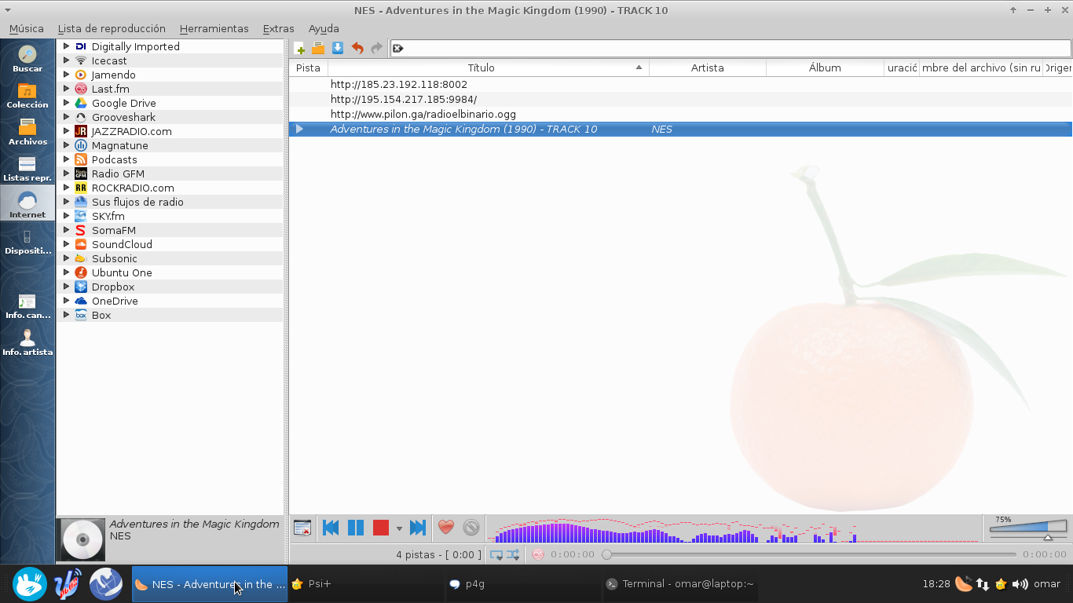Expand the Podcasts tree node
Screen dimensions: 1073x603
[67, 159]
